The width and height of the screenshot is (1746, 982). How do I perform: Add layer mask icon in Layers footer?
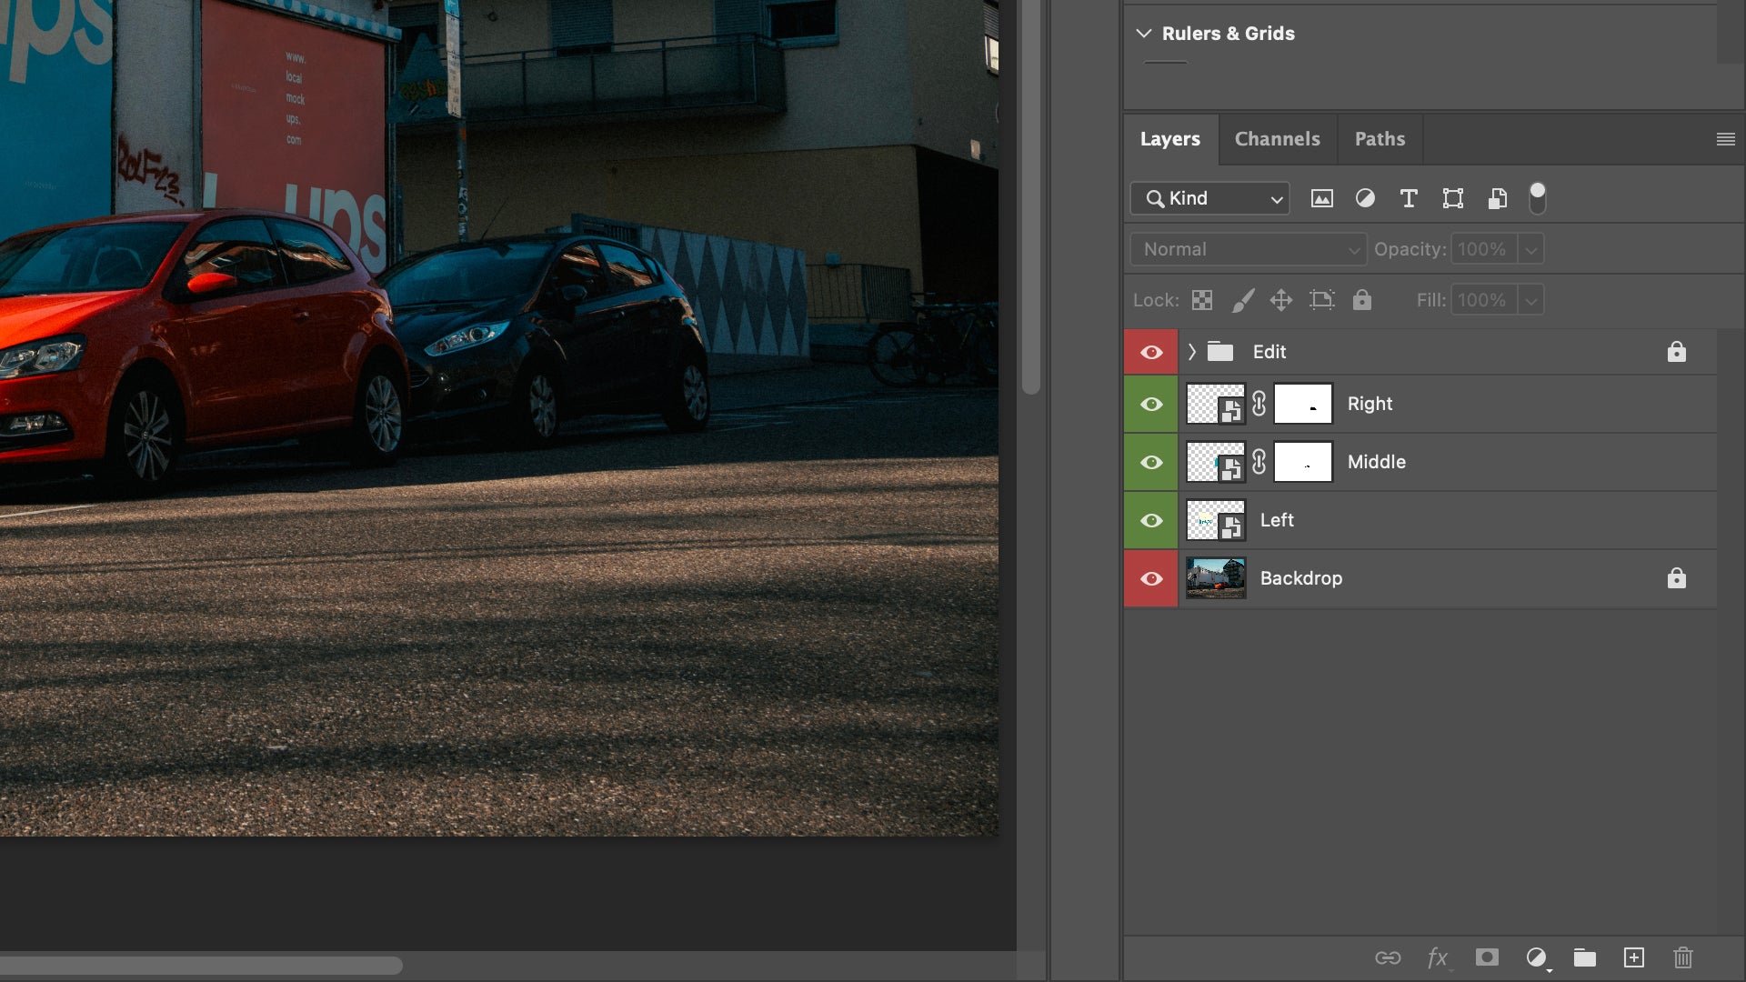[x=1487, y=957]
